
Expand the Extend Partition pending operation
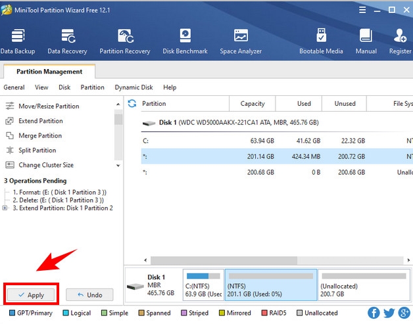point(5,208)
